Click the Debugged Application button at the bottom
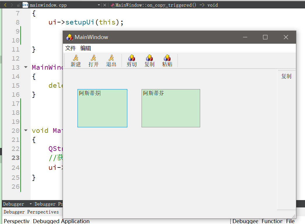The height and width of the screenshot is (224, 305). point(61,221)
